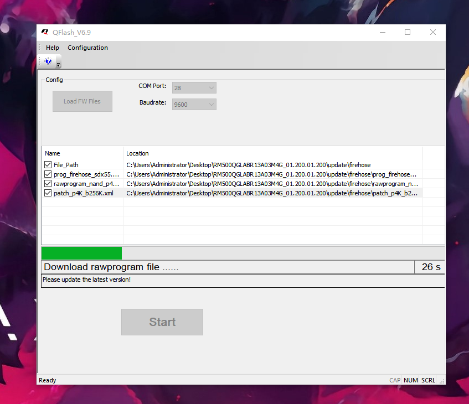This screenshot has height=404, width=469.
Task: Open the Help menu
Action: tap(53, 48)
